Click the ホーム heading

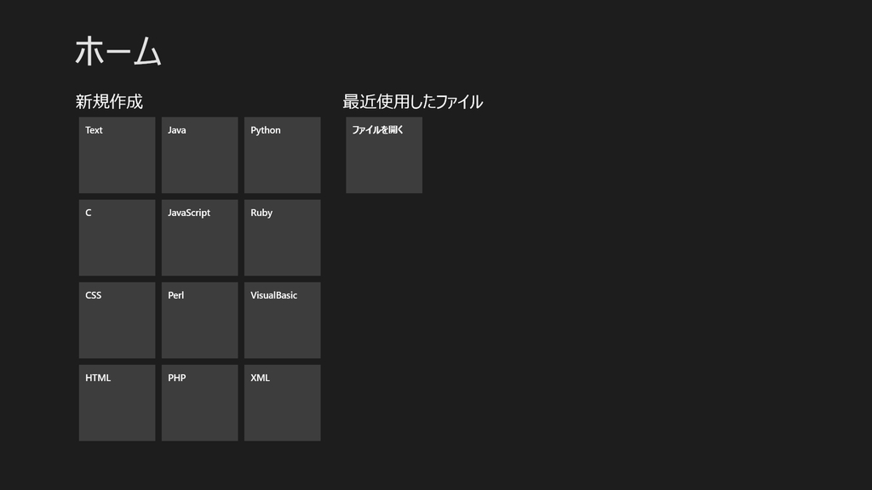click(x=118, y=51)
